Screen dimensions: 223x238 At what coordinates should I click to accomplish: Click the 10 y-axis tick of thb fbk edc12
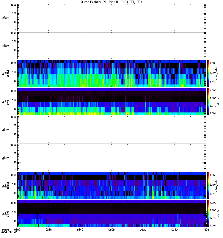point(15,81)
